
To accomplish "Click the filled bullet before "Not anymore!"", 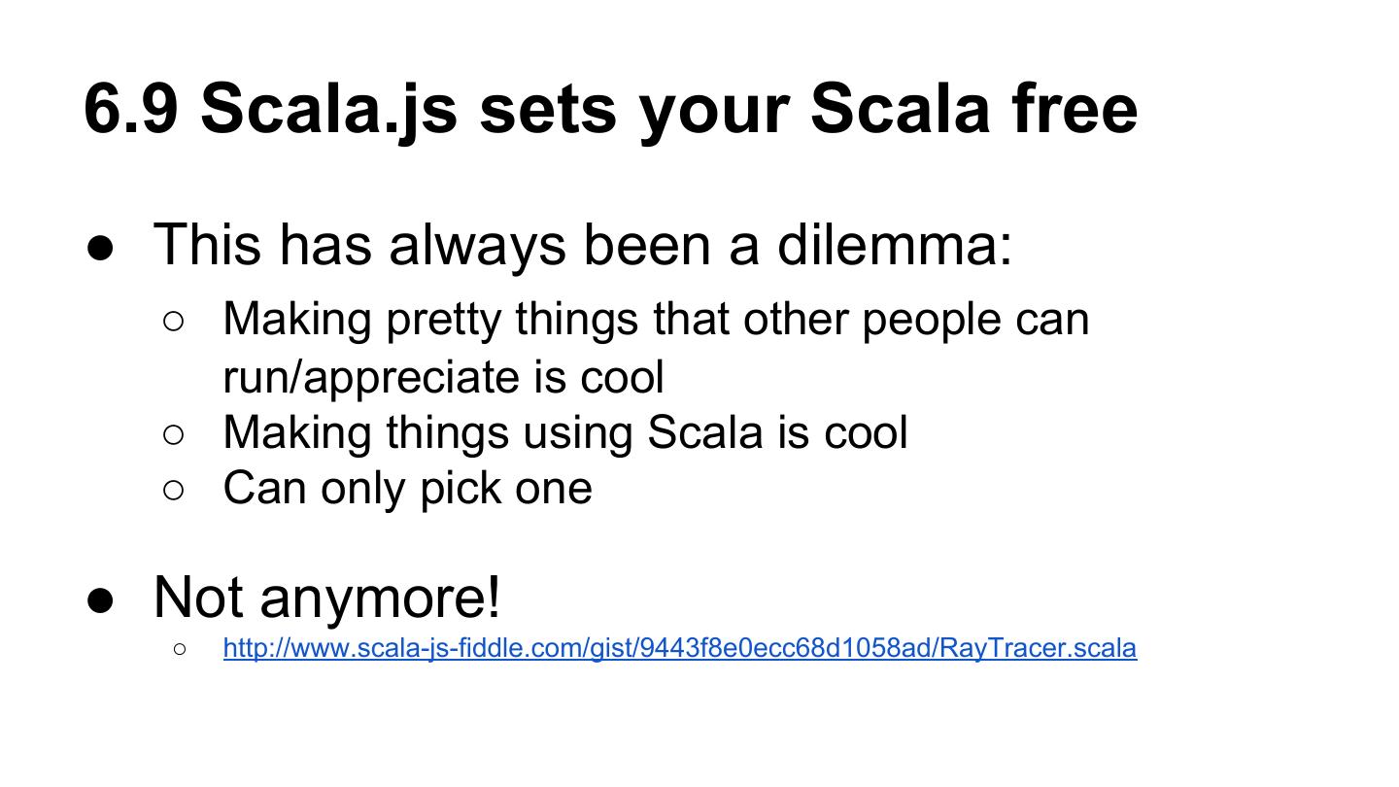I will (101, 599).
